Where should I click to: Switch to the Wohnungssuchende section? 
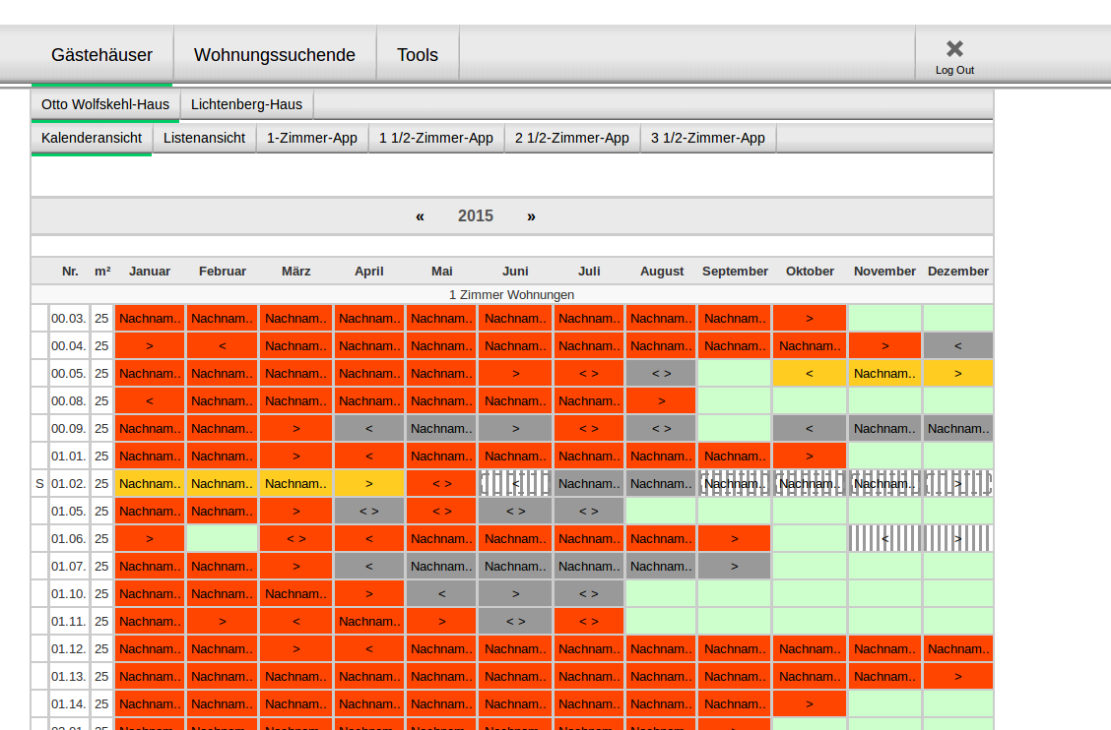point(275,55)
